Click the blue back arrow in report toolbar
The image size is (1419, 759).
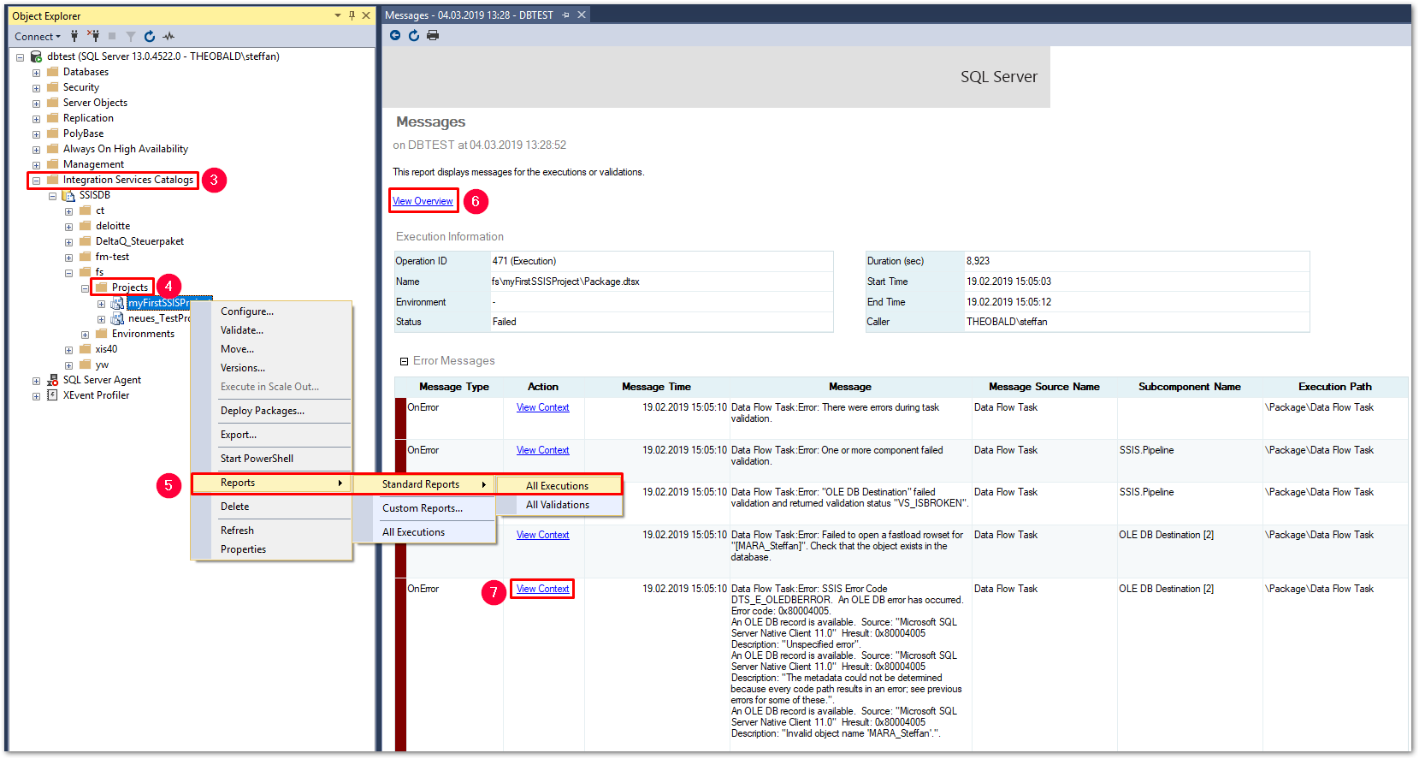pos(395,35)
